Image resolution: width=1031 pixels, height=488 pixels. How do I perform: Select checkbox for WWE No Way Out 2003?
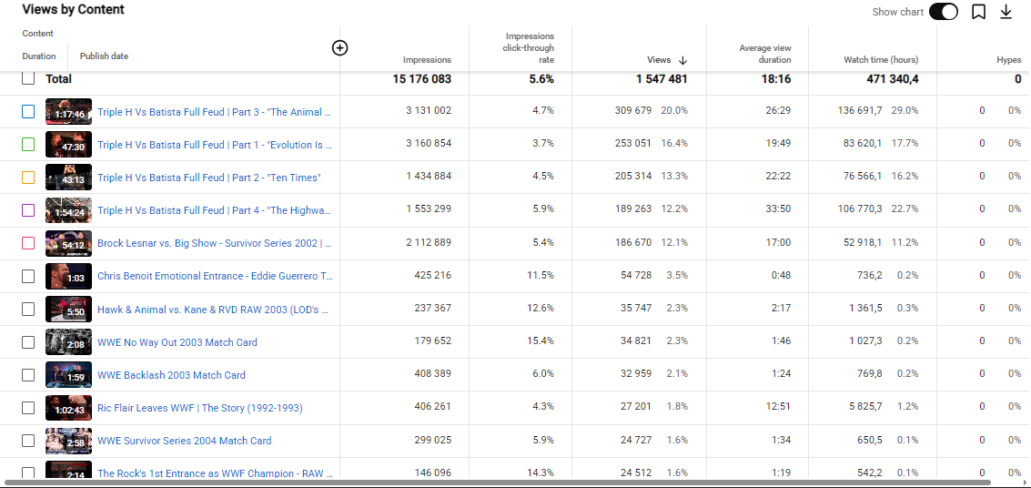28,342
